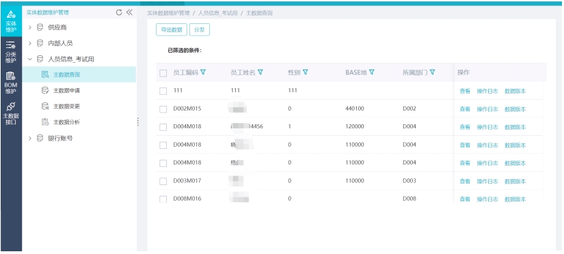Click the 操作 column header

464,72
